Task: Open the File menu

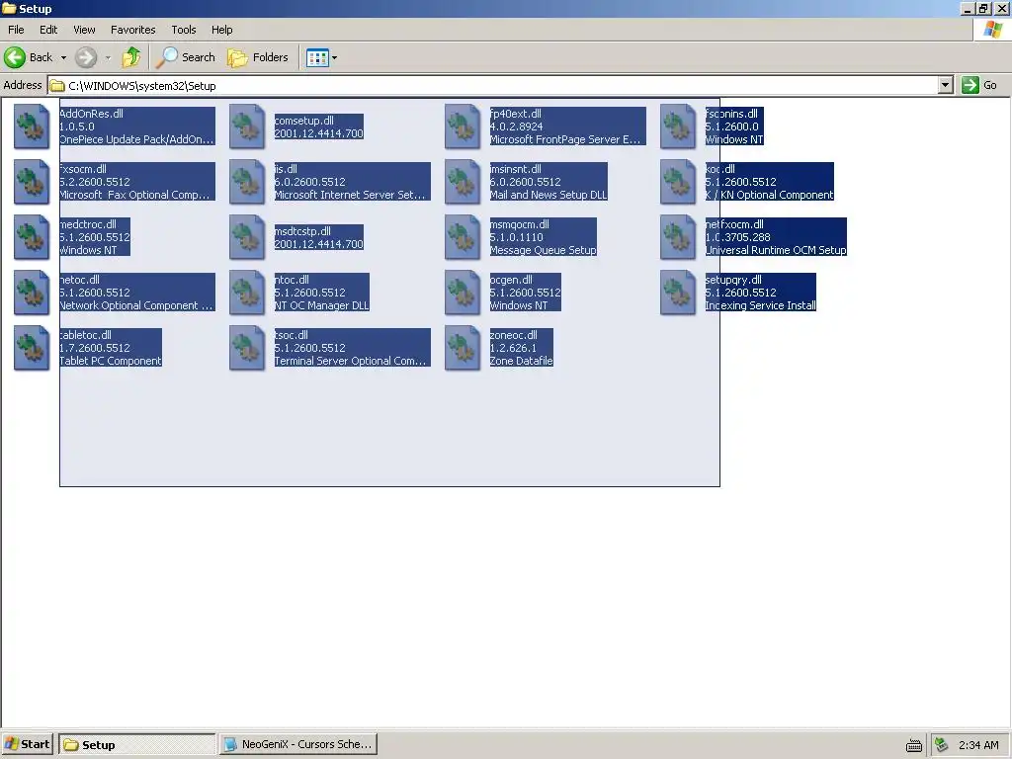Action: [16, 30]
